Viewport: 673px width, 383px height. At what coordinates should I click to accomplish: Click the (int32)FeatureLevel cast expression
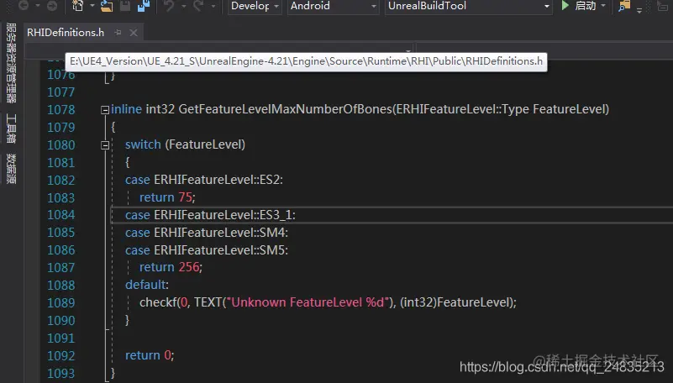point(456,302)
